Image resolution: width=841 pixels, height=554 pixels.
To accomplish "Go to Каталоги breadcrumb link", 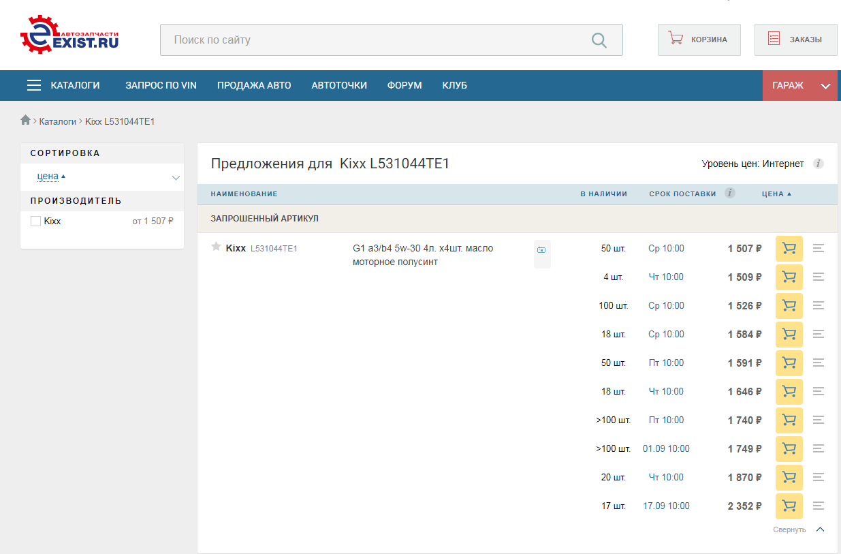I will tap(57, 121).
